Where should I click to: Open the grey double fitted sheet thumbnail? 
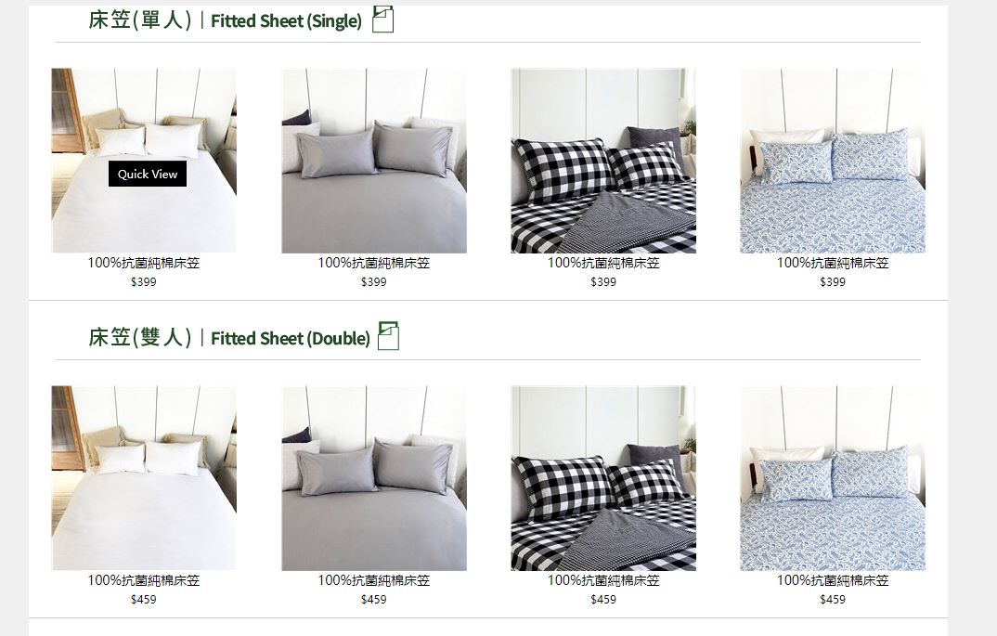pos(374,478)
